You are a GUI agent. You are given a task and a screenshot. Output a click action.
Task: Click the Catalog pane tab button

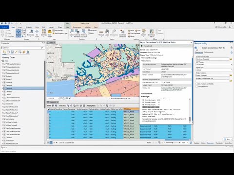196,143
